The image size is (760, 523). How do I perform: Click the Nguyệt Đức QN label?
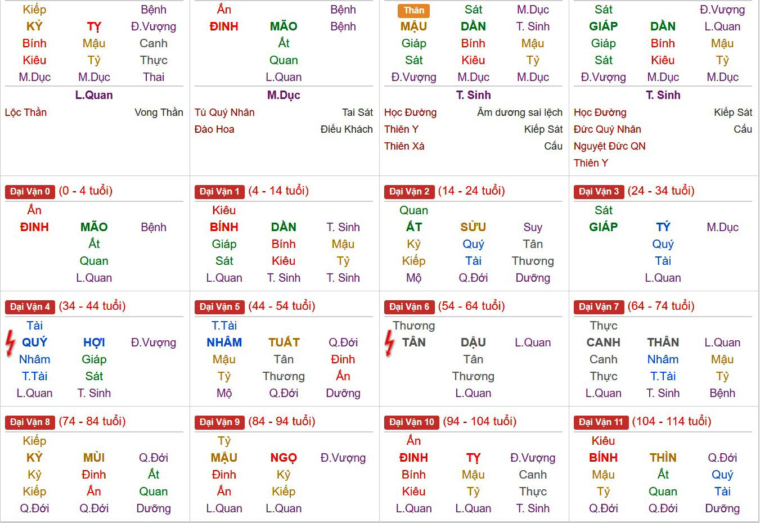(x=610, y=146)
